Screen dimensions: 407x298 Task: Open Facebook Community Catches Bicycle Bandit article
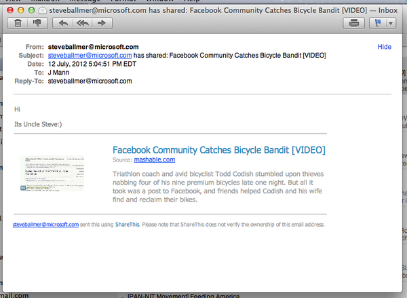[219, 150]
